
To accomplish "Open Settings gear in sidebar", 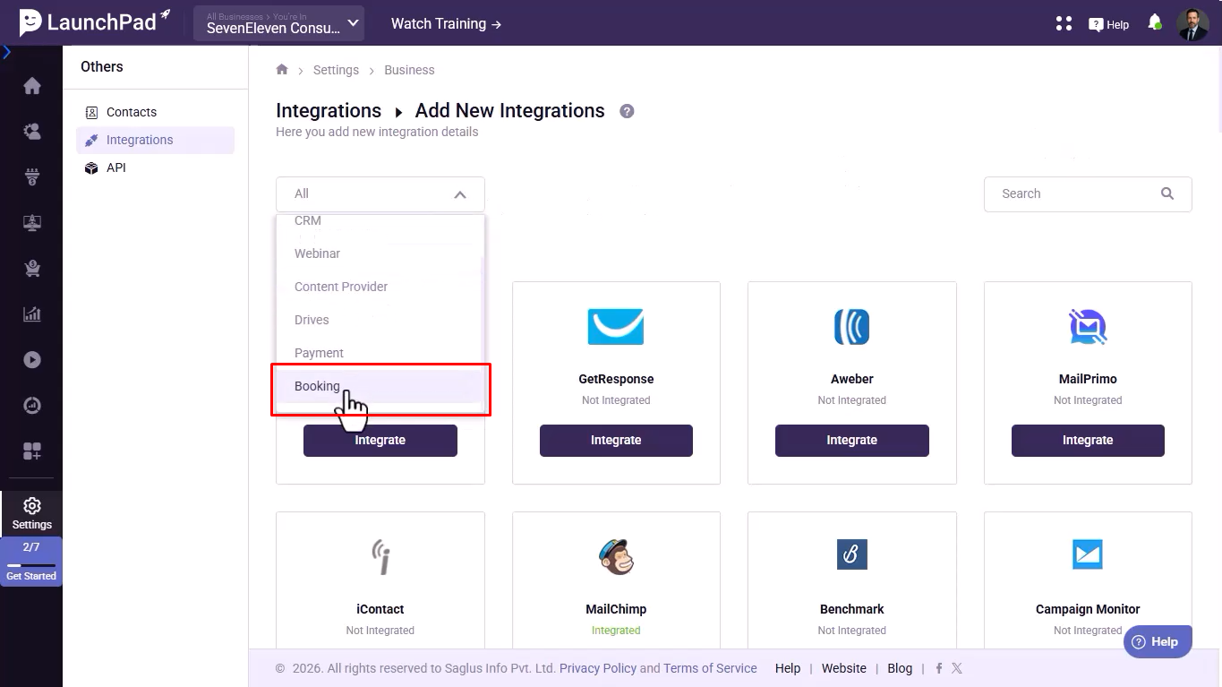I will (x=32, y=513).
